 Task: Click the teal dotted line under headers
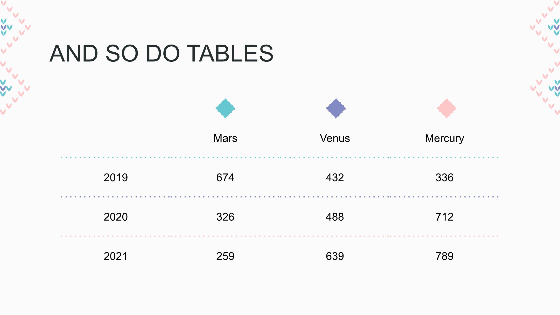(279, 157)
